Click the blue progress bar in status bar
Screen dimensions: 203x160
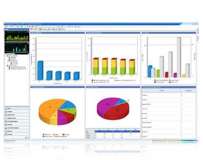pyautogui.click(x=188, y=140)
